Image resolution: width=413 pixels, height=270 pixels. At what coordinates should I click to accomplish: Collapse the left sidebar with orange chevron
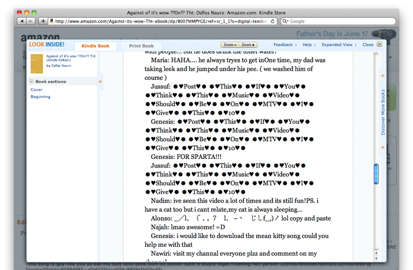point(100,82)
